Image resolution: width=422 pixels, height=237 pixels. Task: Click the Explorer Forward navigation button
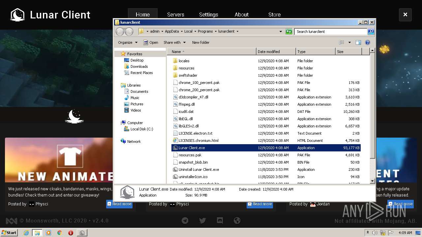click(129, 32)
